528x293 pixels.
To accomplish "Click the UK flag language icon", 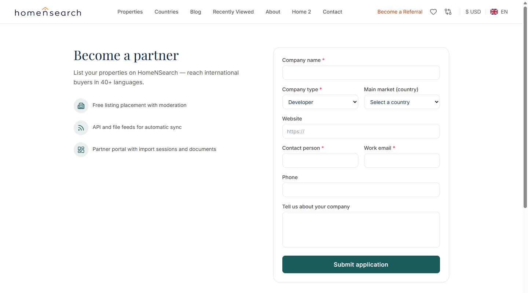I will (494, 12).
